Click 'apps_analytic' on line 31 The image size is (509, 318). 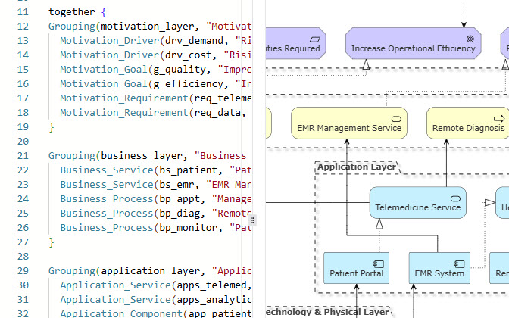pyautogui.click(x=214, y=300)
